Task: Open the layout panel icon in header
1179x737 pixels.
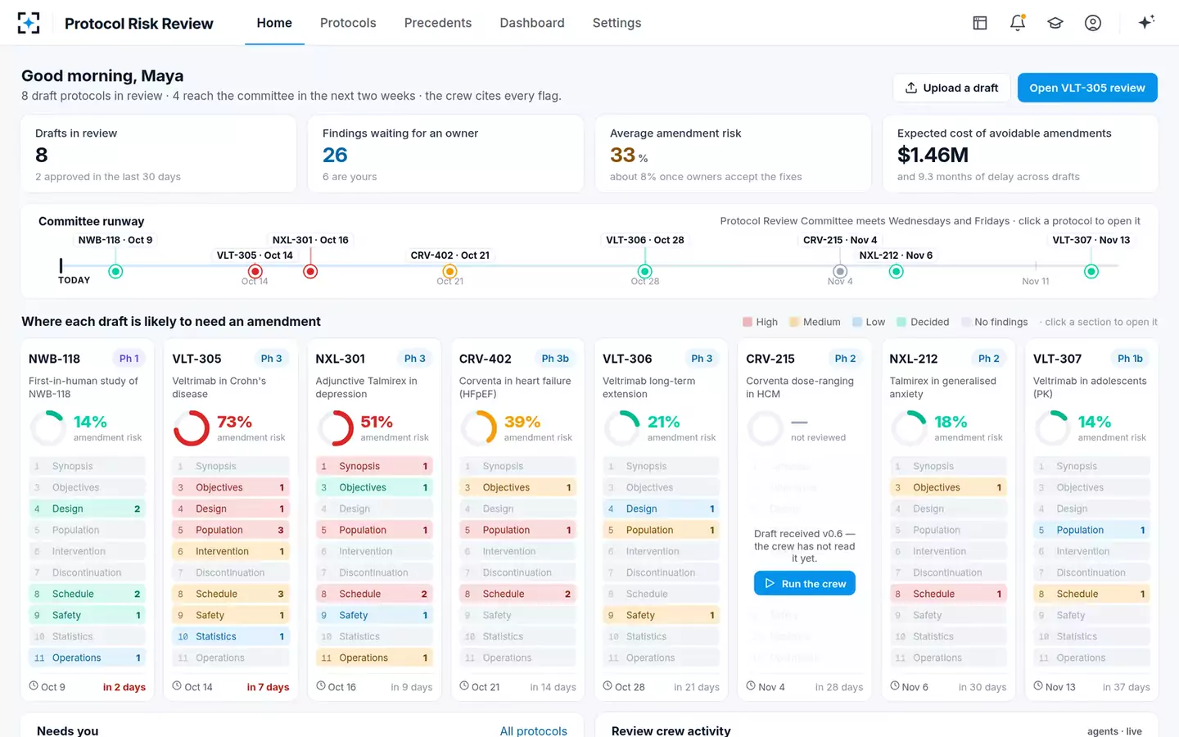Action: tap(980, 23)
